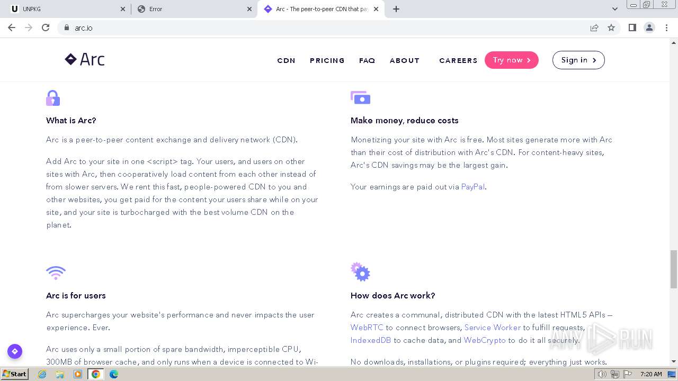Go forward one page in Chrome
The image size is (678, 381).
[29, 28]
